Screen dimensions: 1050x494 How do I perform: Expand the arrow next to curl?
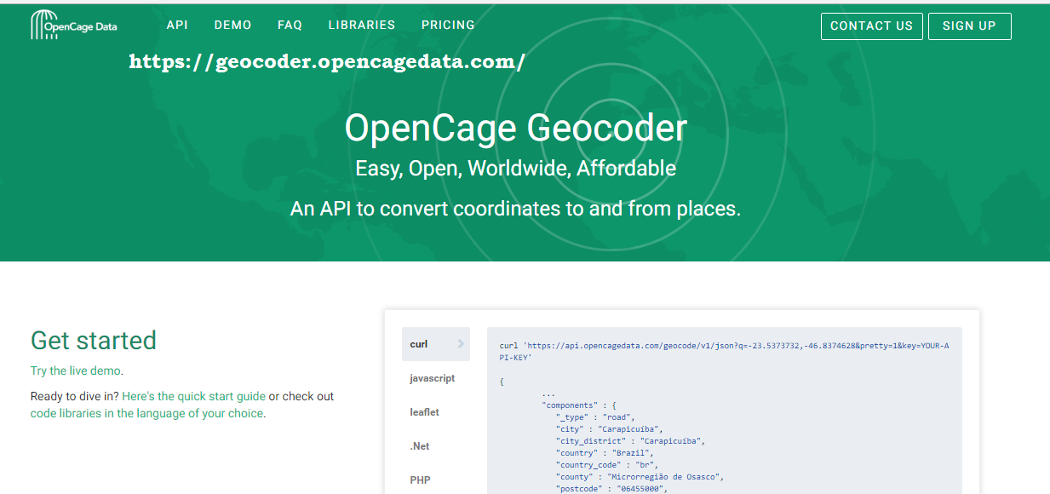click(463, 343)
